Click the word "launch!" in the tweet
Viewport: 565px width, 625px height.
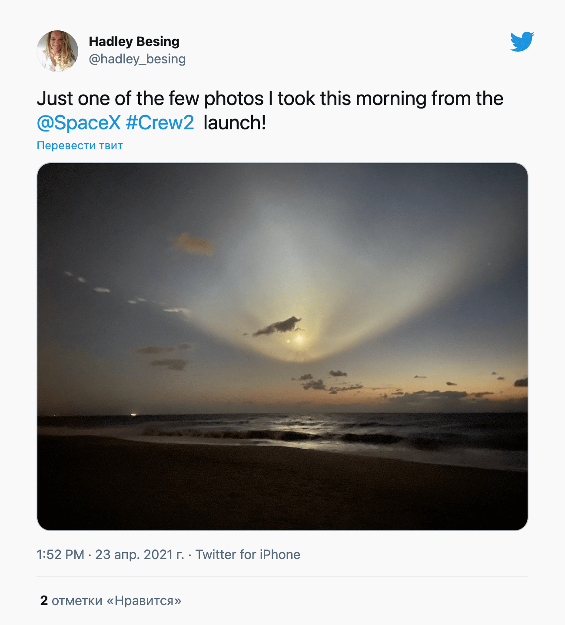(x=235, y=123)
